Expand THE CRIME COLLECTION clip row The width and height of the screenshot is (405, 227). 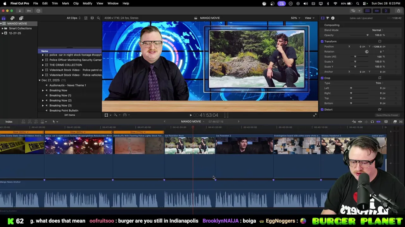coord(43,65)
